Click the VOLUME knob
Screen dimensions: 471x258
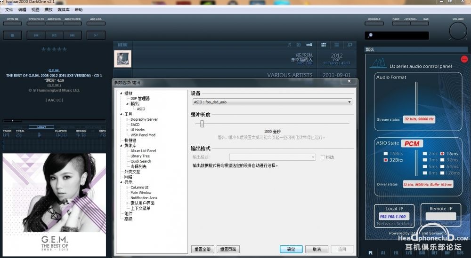[x=458, y=31]
